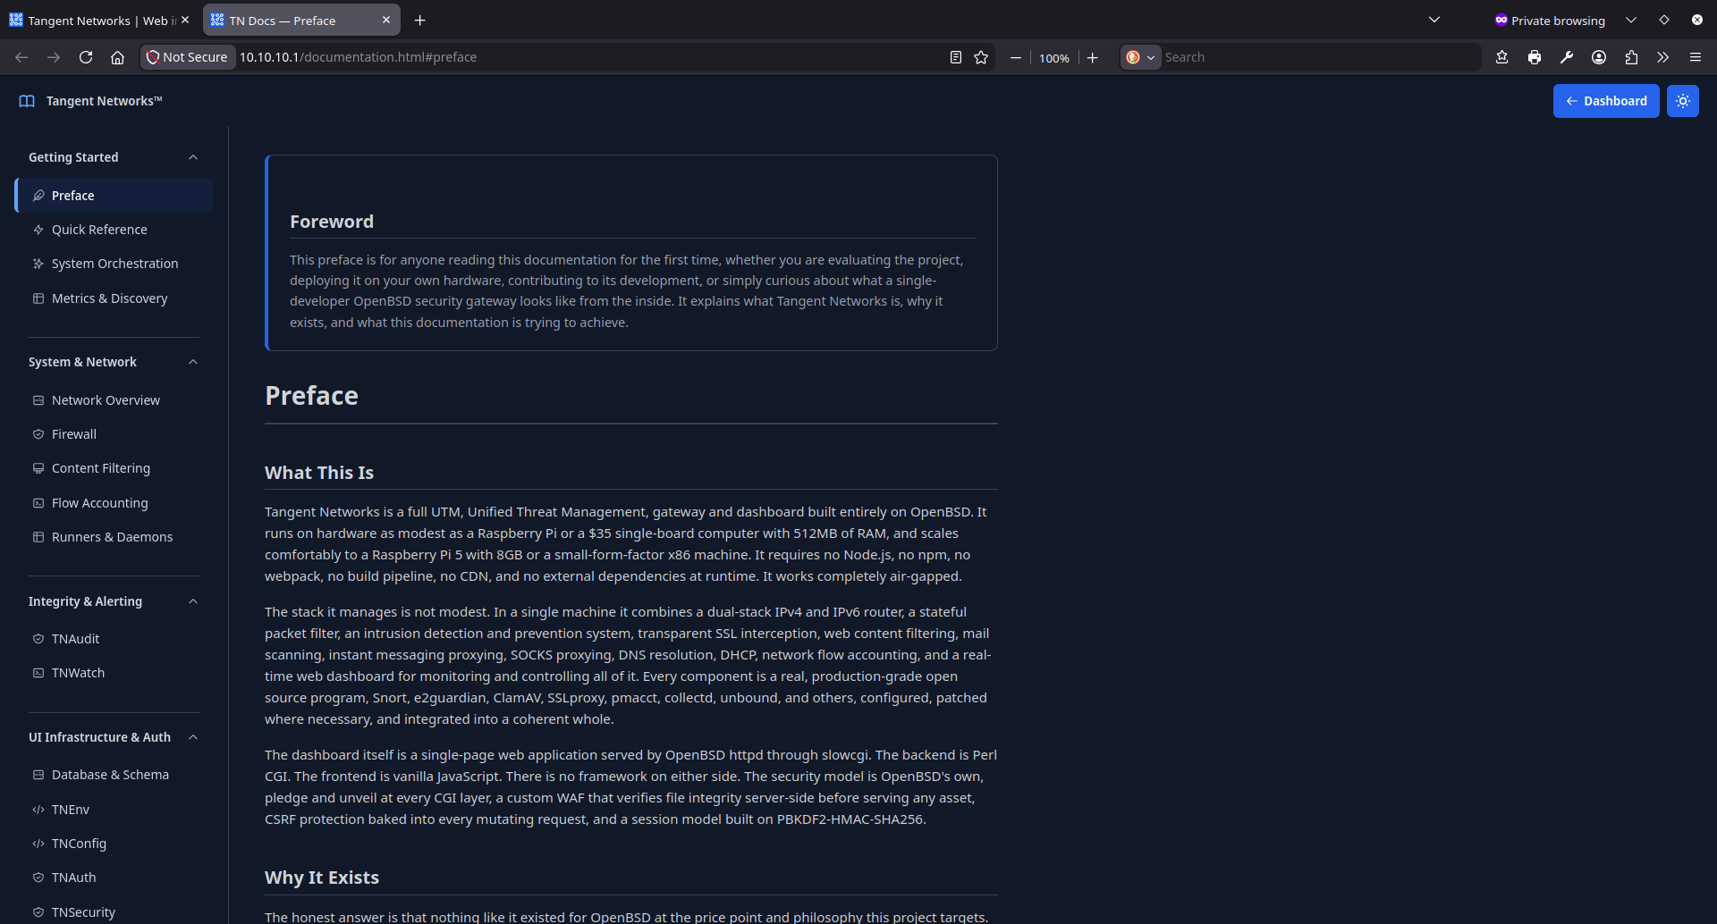Go back using the browser back arrow

(21, 56)
